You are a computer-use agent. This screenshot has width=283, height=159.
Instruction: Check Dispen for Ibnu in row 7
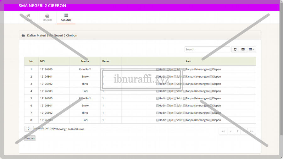[x=211, y=113]
